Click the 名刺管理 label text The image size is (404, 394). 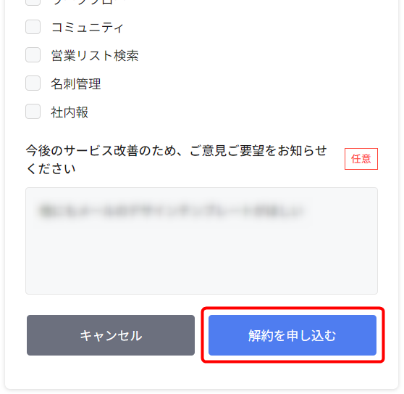pos(76,83)
